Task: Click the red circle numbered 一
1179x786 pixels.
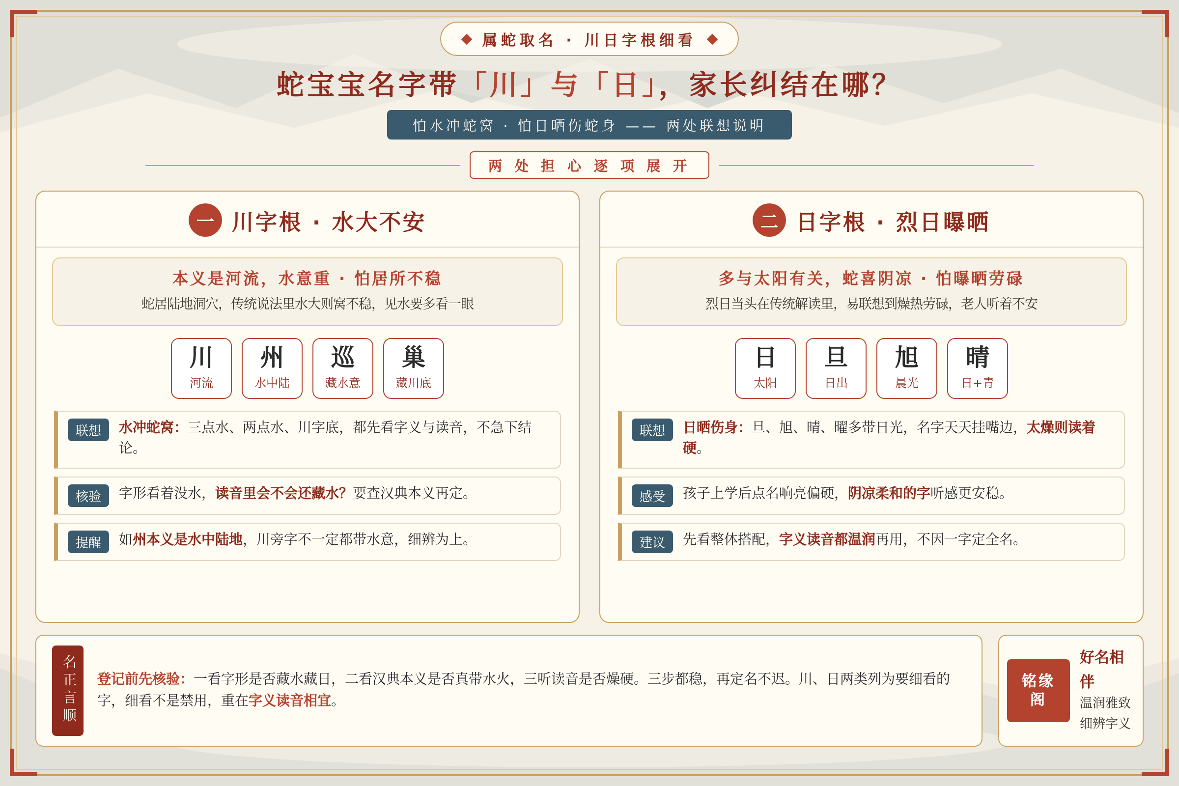Action: point(205,220)
